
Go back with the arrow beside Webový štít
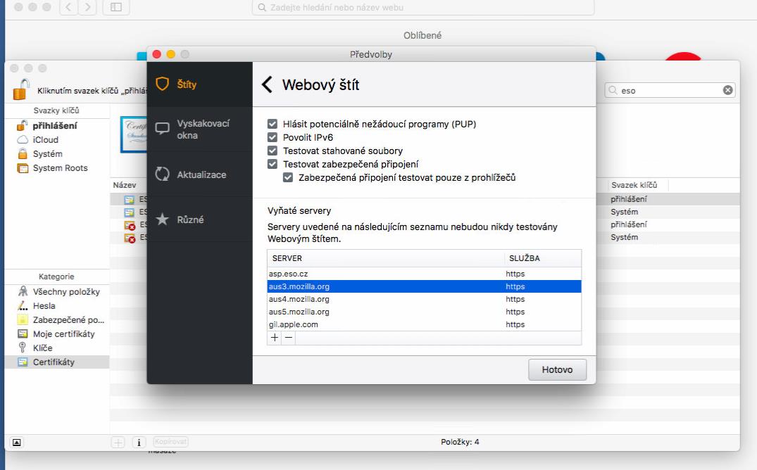[267, 84]
